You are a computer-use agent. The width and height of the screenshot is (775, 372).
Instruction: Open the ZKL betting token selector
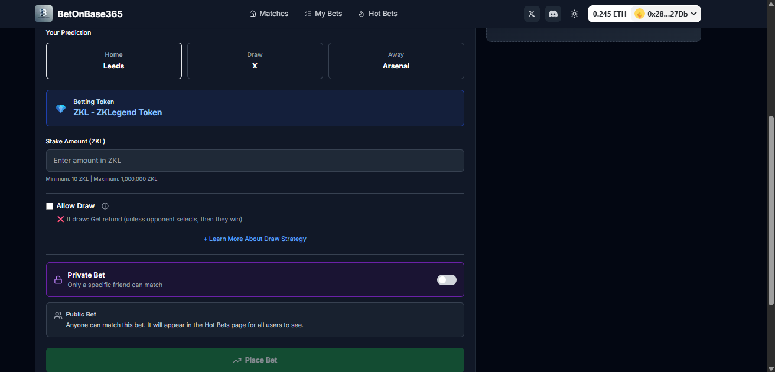click(255, 107)
